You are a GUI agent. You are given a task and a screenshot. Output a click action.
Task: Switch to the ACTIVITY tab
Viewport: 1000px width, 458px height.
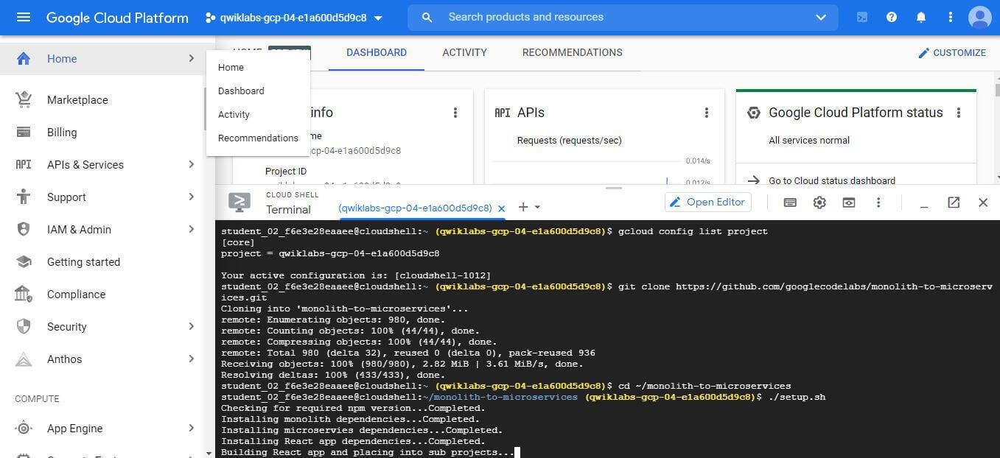(464, 53)
